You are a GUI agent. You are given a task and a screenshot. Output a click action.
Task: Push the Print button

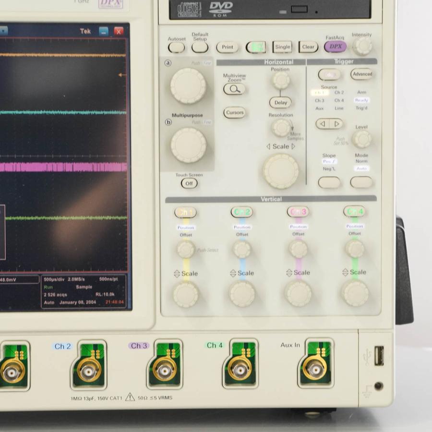228,47
